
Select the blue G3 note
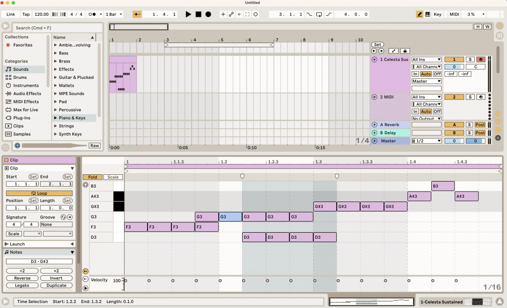[230, 217]
